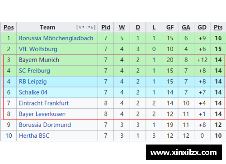Click the Pts column header
The height and width of the screenshot is (164, 226).
tap(218, 28)
